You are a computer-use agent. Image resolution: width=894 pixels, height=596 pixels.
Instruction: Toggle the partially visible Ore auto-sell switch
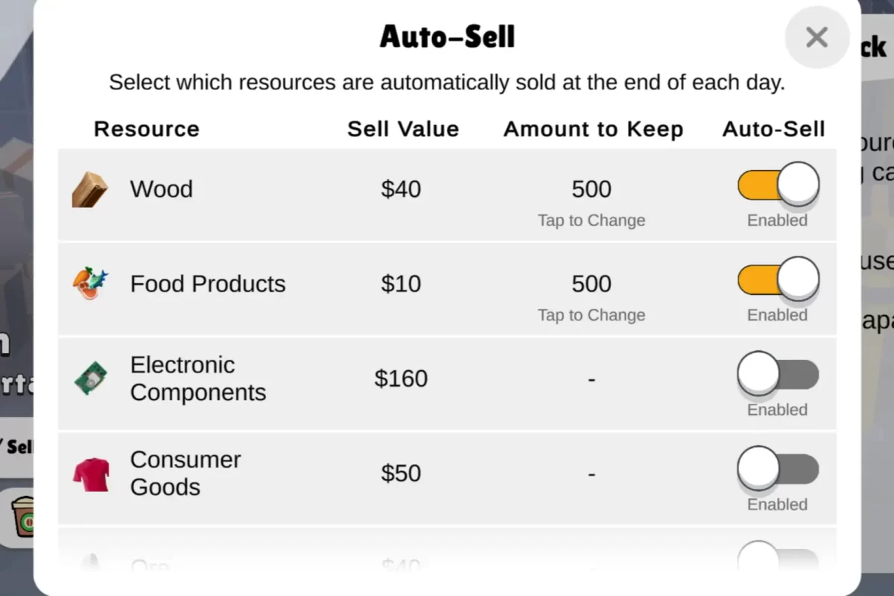[778, 559]
